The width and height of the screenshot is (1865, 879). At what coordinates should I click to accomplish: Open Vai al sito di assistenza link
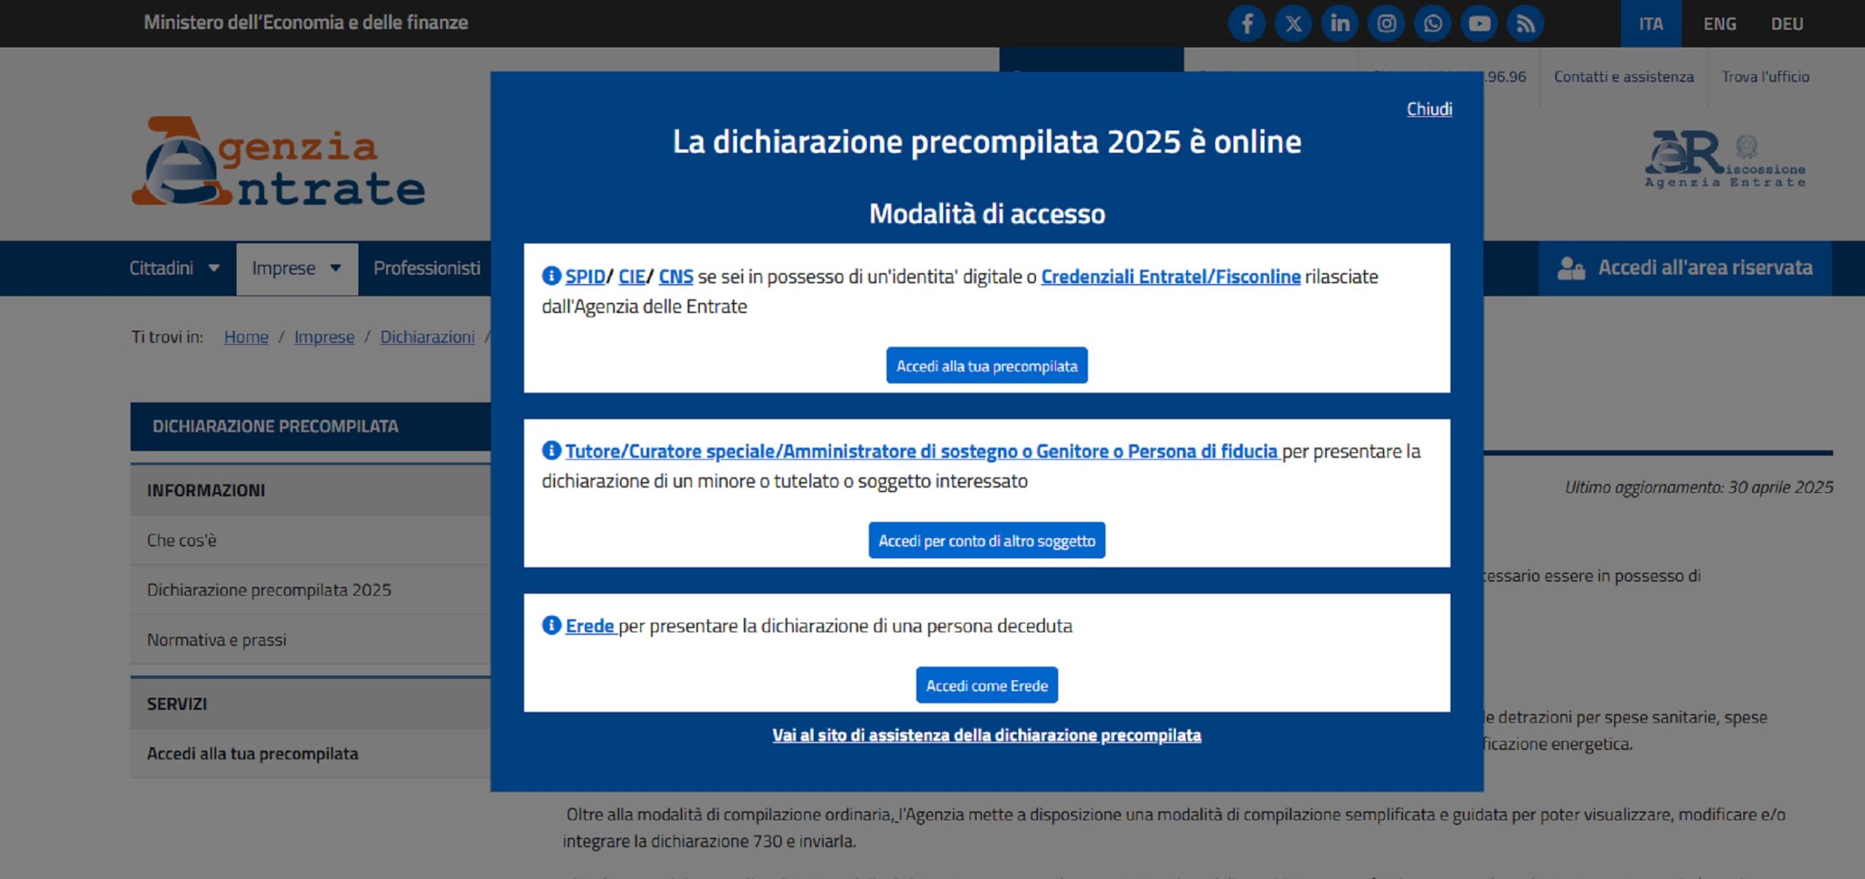point(987,735)
